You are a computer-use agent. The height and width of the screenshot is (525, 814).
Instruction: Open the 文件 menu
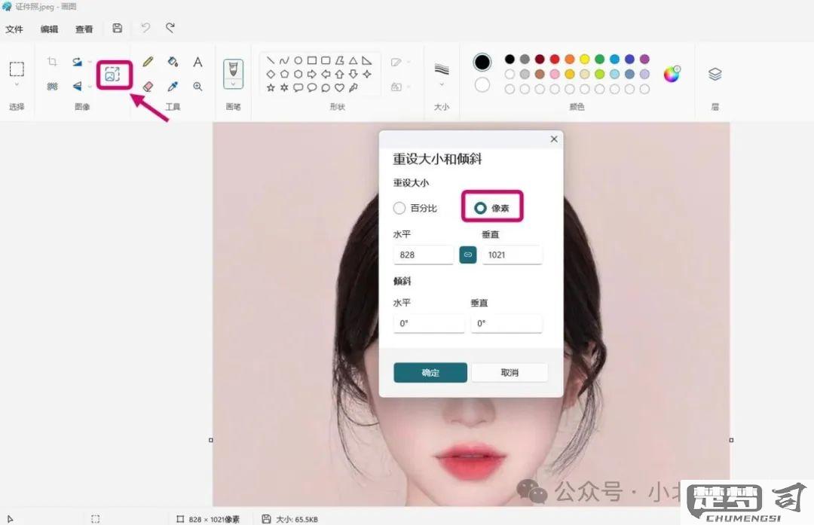click(14, 29)
